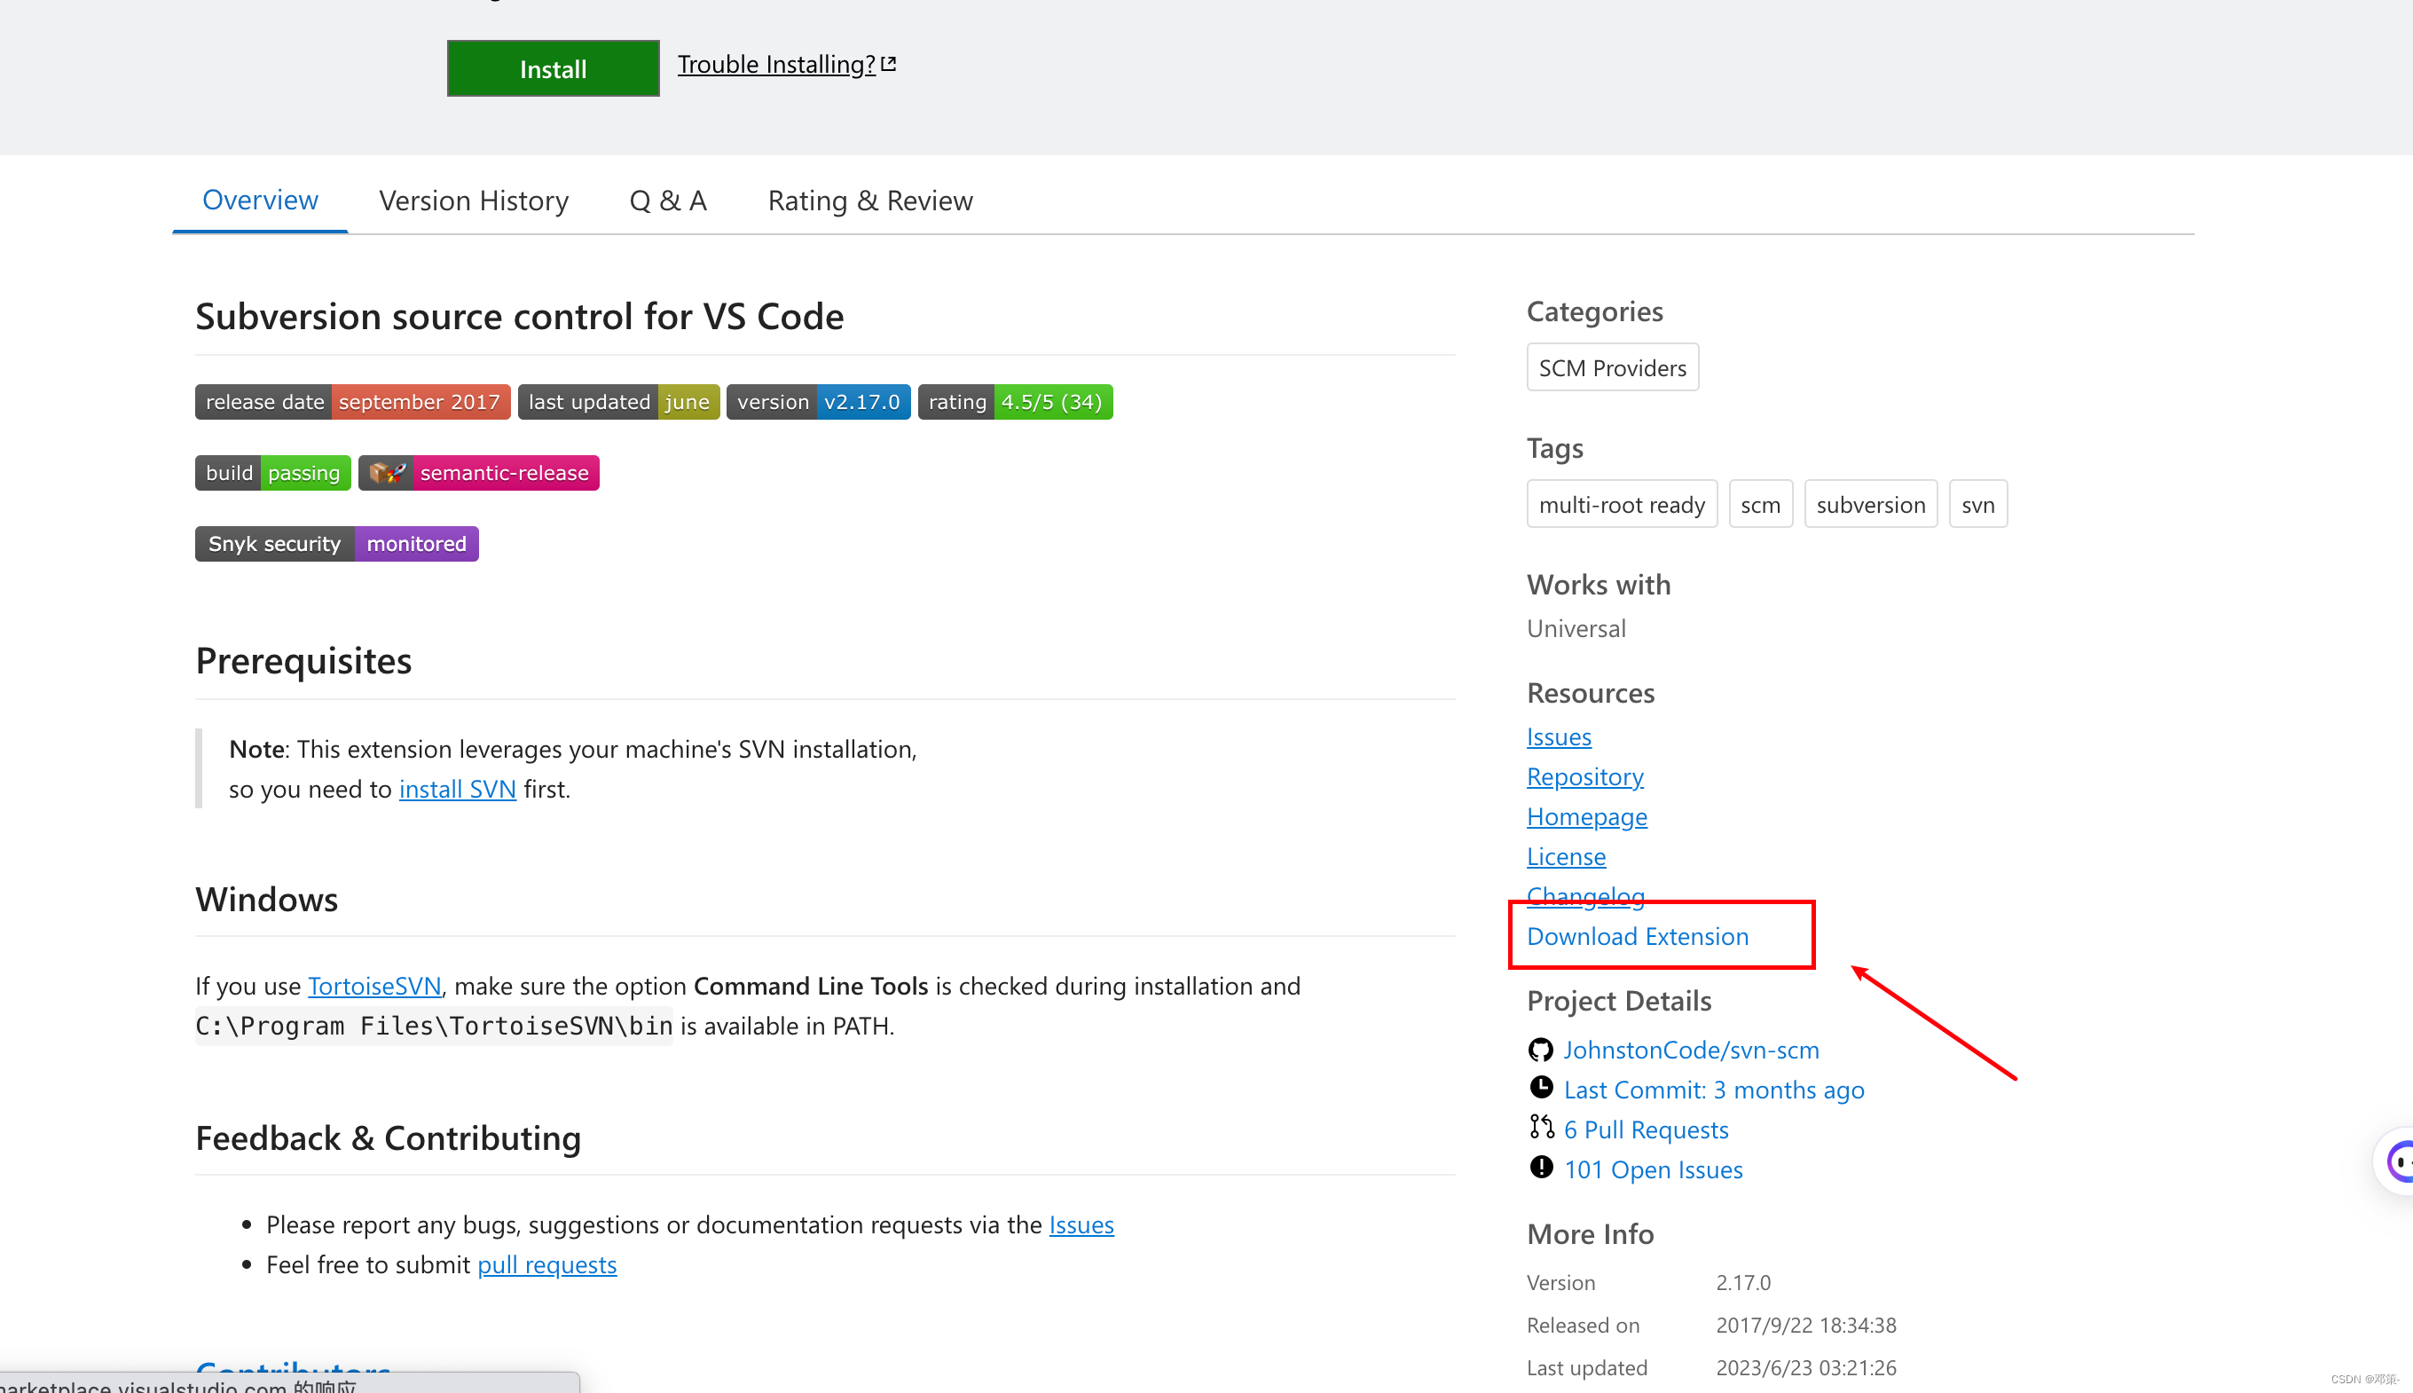The height and width of the screenshot is (1393, 2413).
Task: Click the svn tag
Action: tap(1977, 504)
